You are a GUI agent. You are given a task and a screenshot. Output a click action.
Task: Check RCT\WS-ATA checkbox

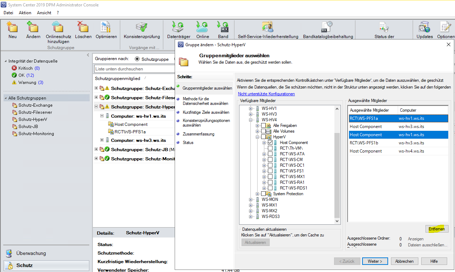coord(270,154)
